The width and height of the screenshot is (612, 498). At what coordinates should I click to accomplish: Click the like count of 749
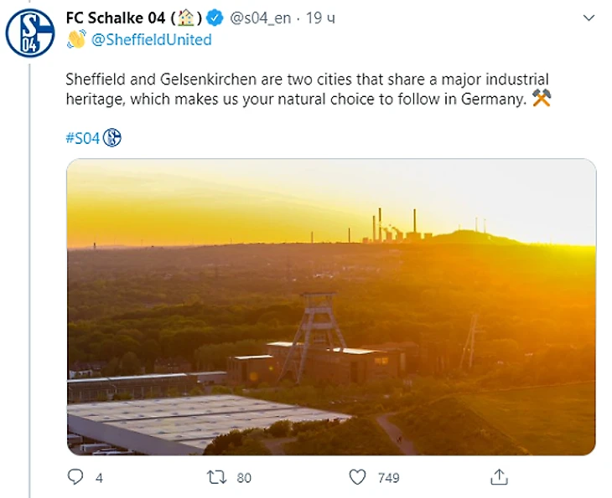pos(388,478)
